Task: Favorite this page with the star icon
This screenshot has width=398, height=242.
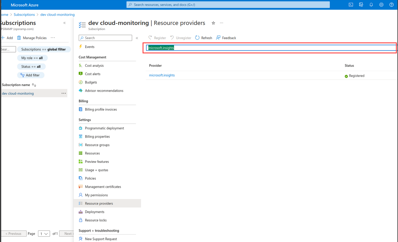Action: point(213,23)
